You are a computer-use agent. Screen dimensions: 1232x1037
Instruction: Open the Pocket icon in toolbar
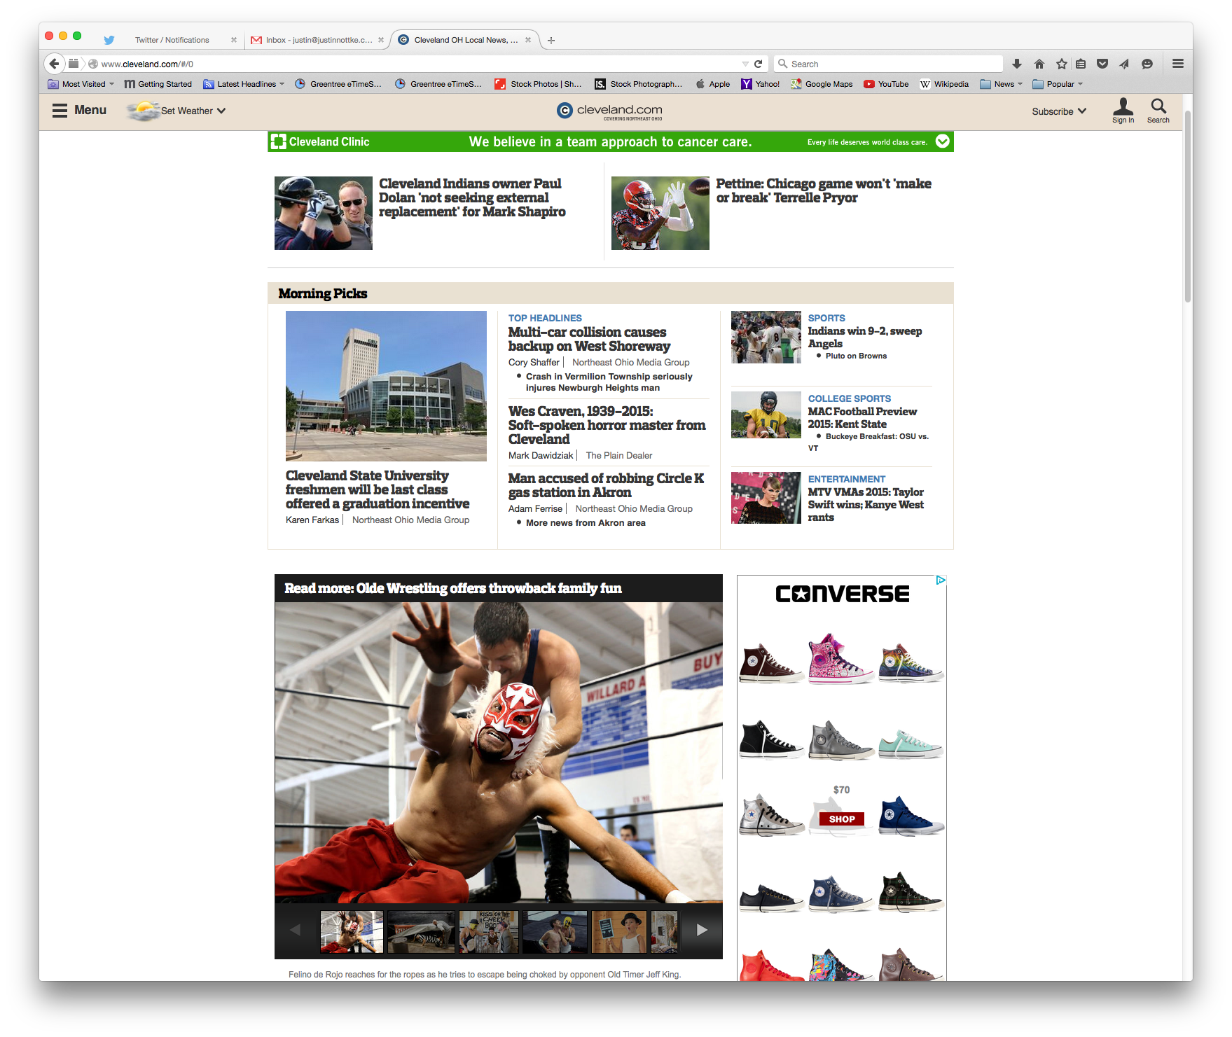[1102, 64]
